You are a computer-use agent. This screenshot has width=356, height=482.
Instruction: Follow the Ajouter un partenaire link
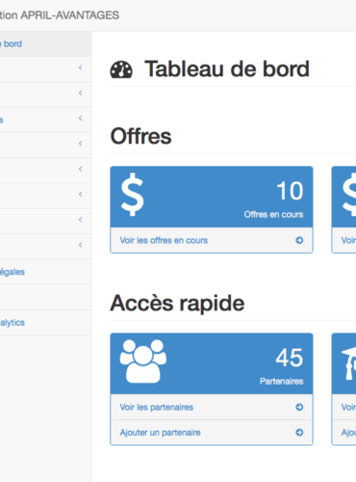click(x=160, y=433)
